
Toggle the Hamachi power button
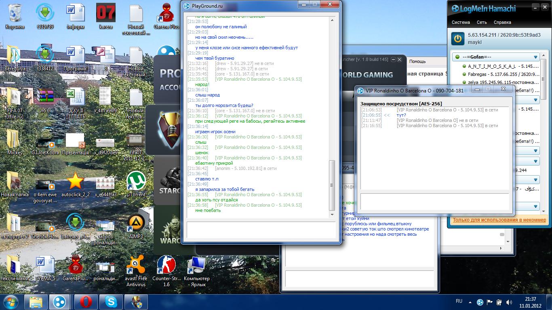[458, 39]
